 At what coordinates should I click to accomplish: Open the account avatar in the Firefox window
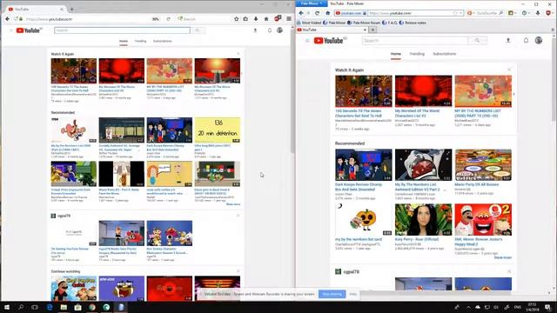[280, 30]
